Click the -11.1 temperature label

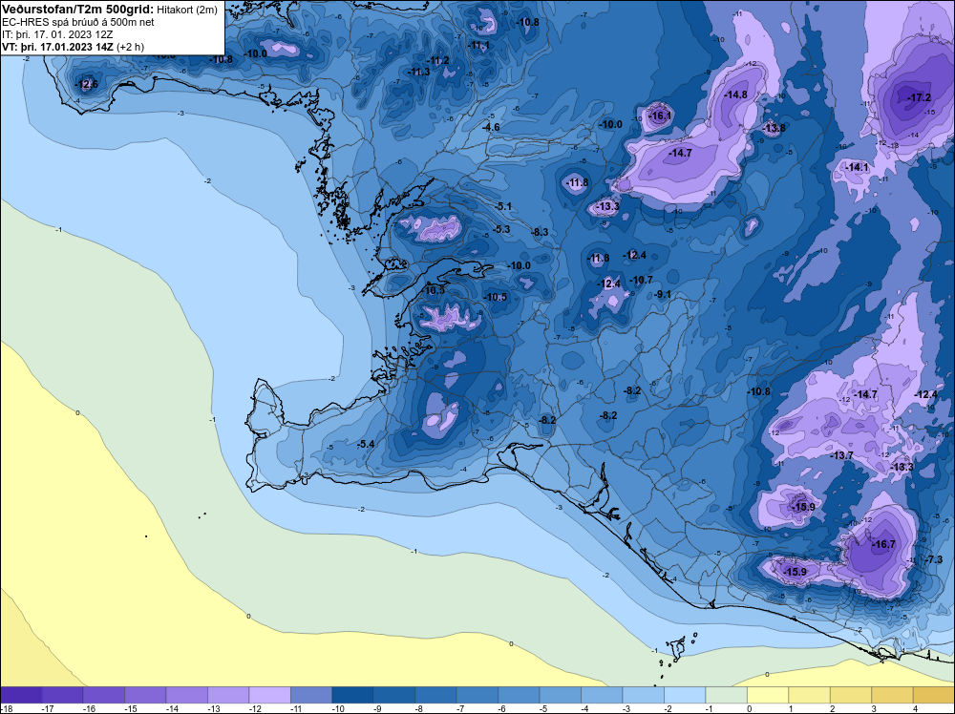(x=478, y=45)
